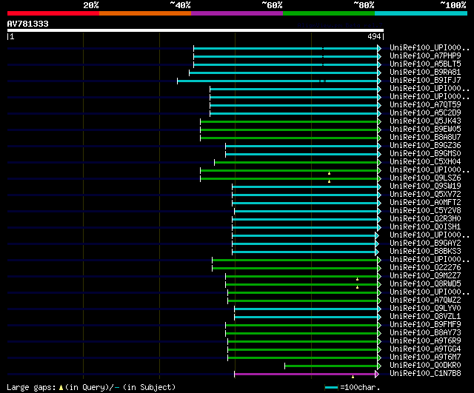Select the AV781333 query name
The height and width of the screenshot is (393, 474).
(28, 24)
